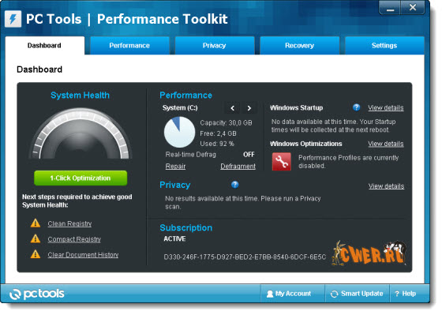Open My Account in footer
This screenshot has width=442, height=315.
tap(293, 294)
